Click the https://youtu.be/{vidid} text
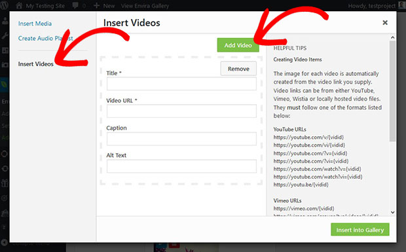 pyautogui.click(x=301, y=185)
